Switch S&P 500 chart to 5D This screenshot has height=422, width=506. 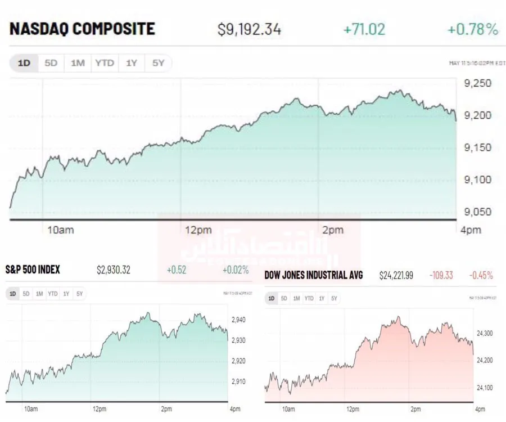click(26, 294)
